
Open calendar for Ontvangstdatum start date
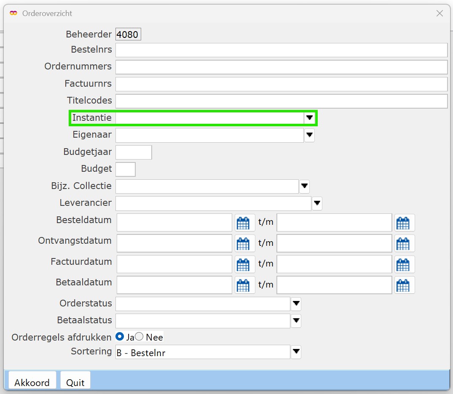pyautogui.click(x=243, y=243)
